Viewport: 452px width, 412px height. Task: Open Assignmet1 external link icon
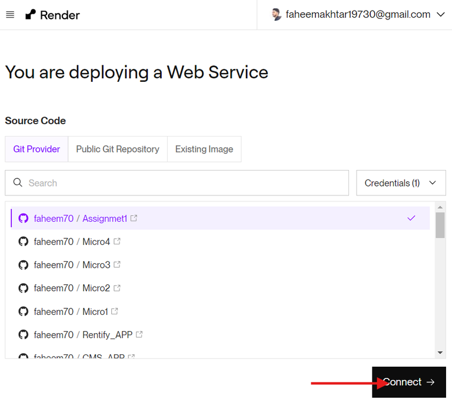click(x=134, y=218)
